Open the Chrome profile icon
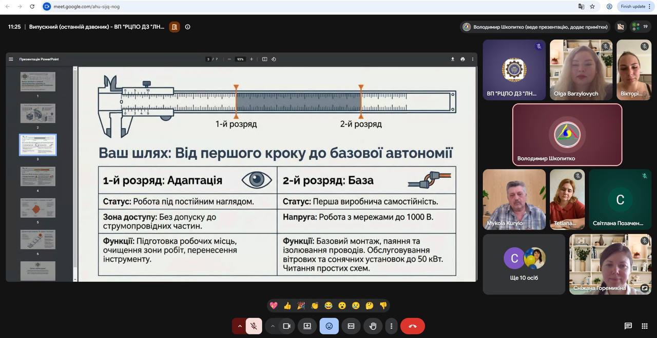The height and width of the screenshot is (338, 657). click(609, 7)
